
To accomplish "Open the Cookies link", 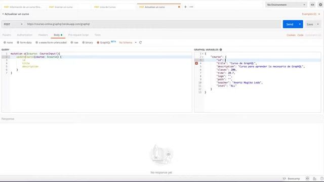I will click(291, 35).
